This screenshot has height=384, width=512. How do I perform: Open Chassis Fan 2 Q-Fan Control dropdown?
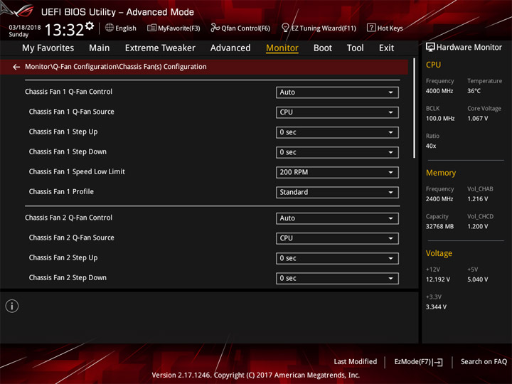click(337, 218)
